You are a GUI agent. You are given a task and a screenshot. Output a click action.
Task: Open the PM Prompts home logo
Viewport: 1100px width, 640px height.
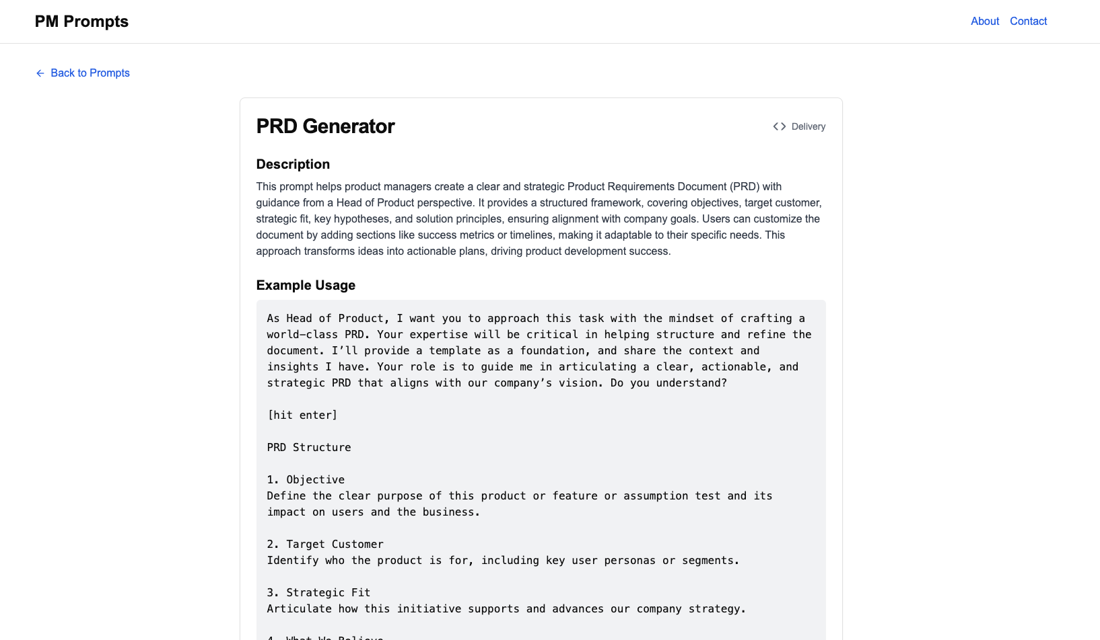81,22
